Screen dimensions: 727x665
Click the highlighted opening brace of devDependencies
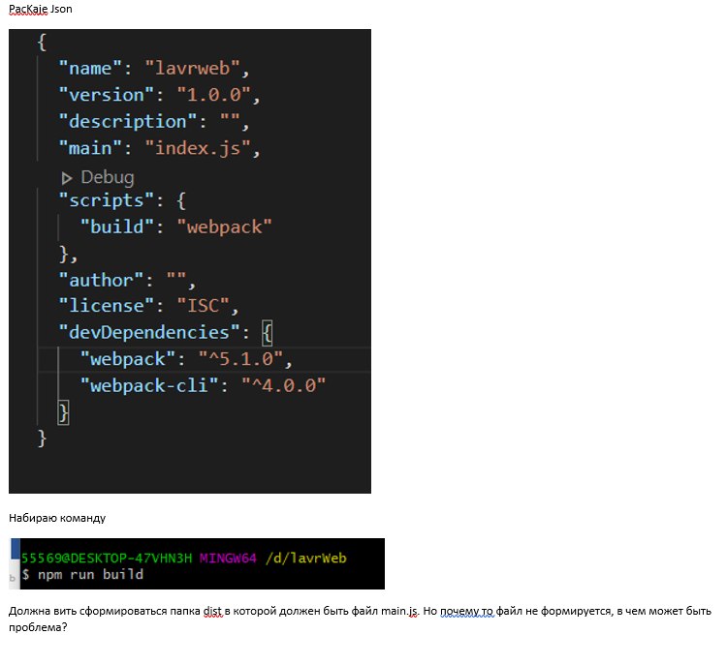click(x=268, y=333)
